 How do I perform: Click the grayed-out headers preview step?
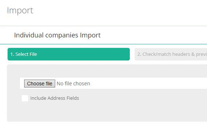171,54
